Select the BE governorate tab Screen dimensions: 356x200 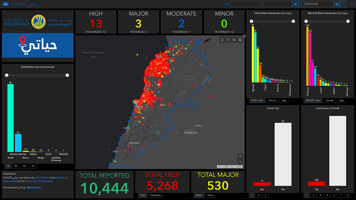(16, 166)
